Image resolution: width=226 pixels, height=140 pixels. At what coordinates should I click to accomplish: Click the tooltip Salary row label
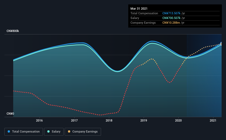pos(135,18)
